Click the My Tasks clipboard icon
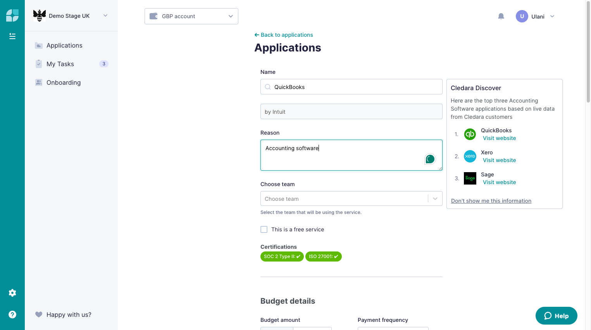 point(39,64)
